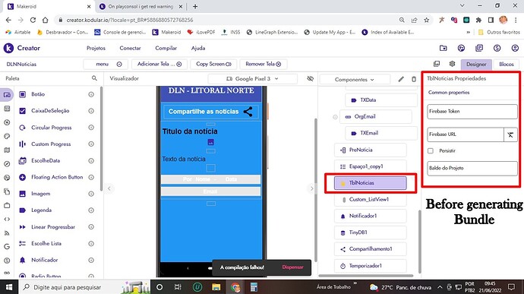Image resolution: width=524 pixels, height=294 pixels.
Task: Select the Google palette category icon
Action: (7, 246)
